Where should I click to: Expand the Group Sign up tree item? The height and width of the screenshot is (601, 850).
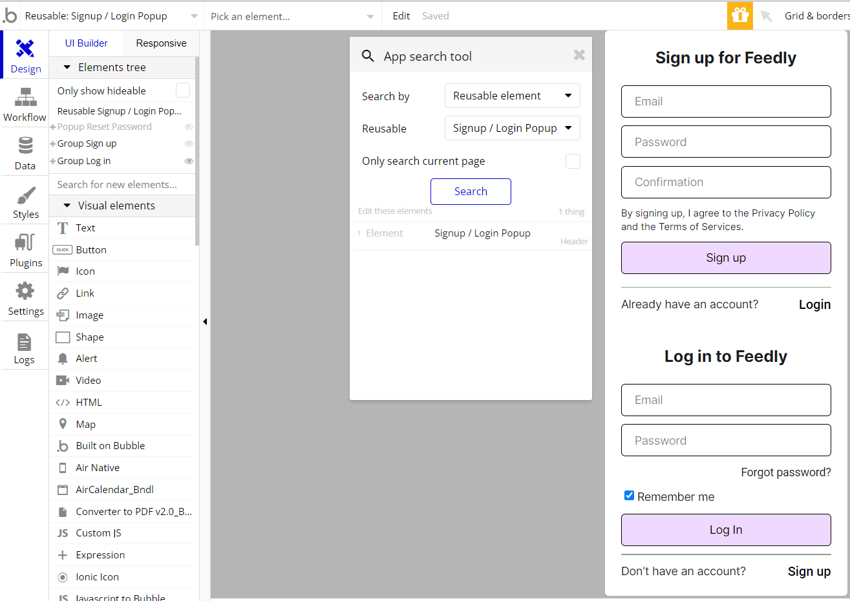53,144
